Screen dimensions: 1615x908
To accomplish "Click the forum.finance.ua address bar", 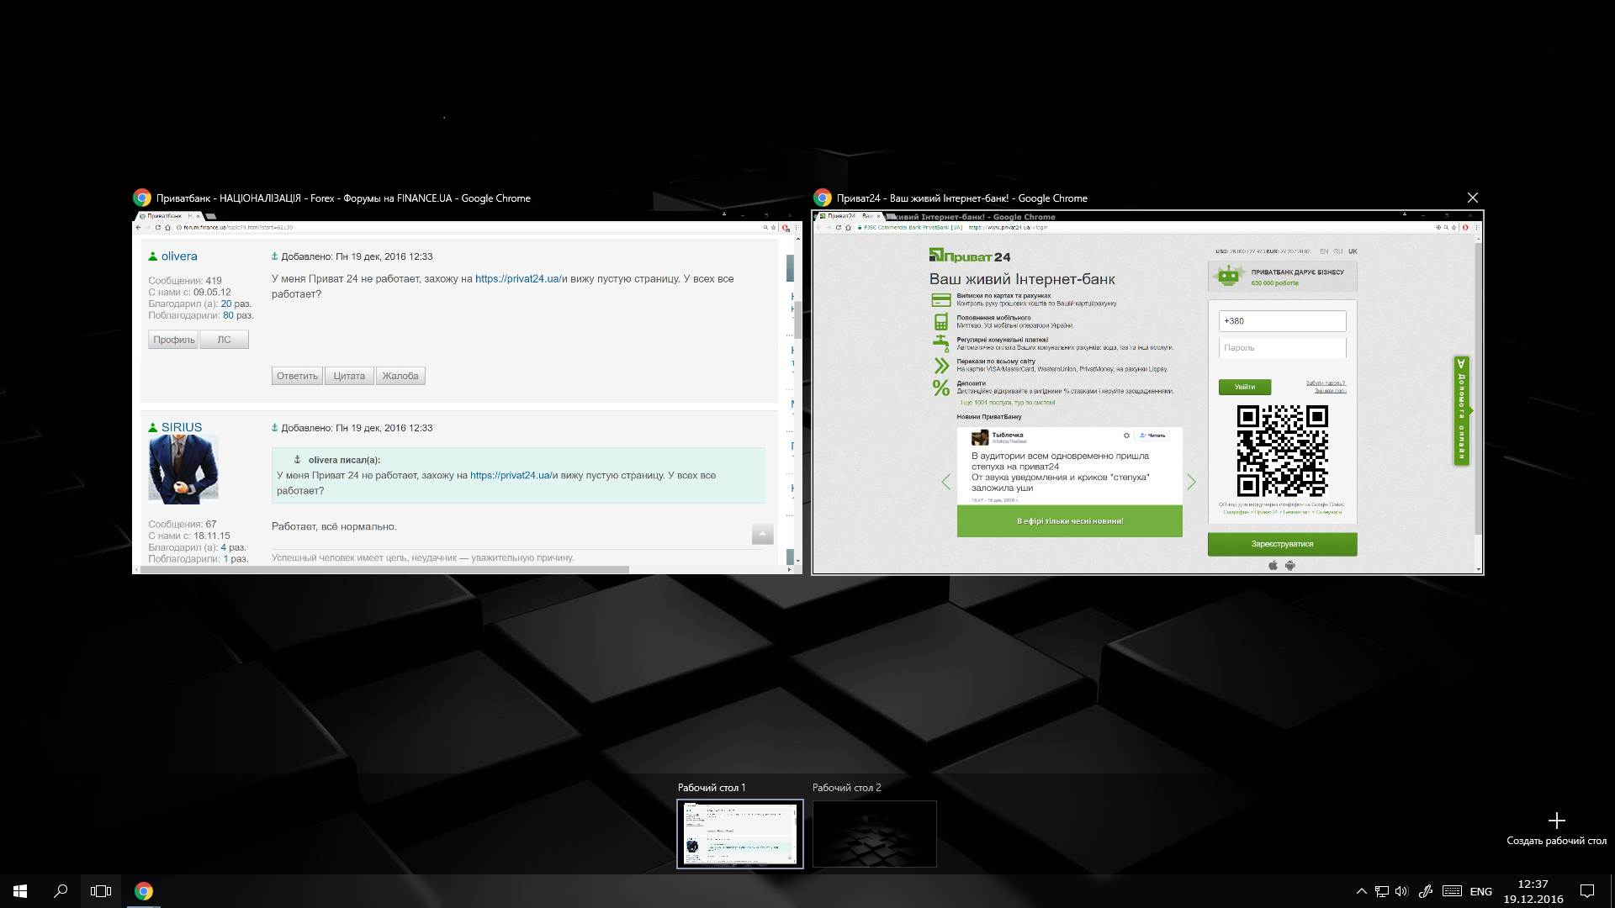I will click(467, 227).
